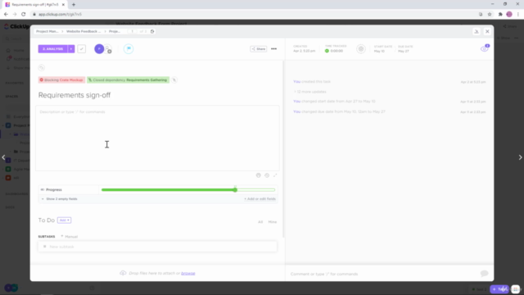
Task: Click Add or edit fields
Action: click(x=260, y=198)
